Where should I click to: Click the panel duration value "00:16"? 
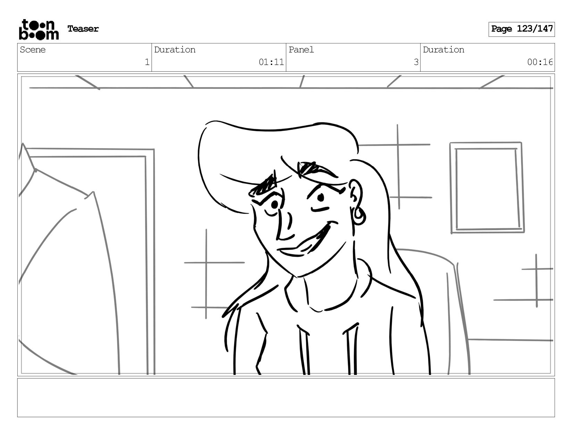(540, 62)
